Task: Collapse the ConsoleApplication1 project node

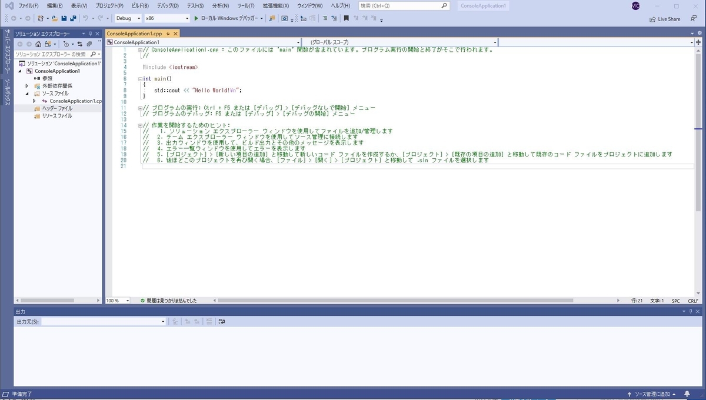Action: pyautogui.click(x=21, y=71)
